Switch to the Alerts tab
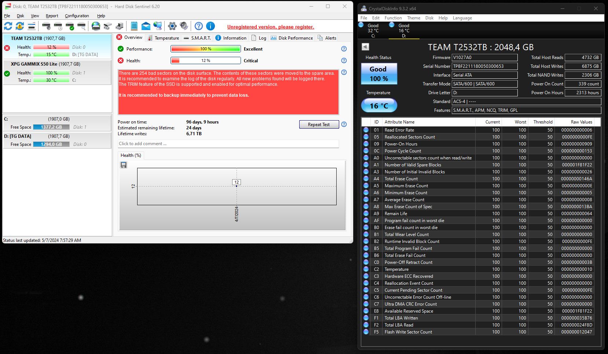This screenshot has height=354, width=608. [x=327, y=38]
